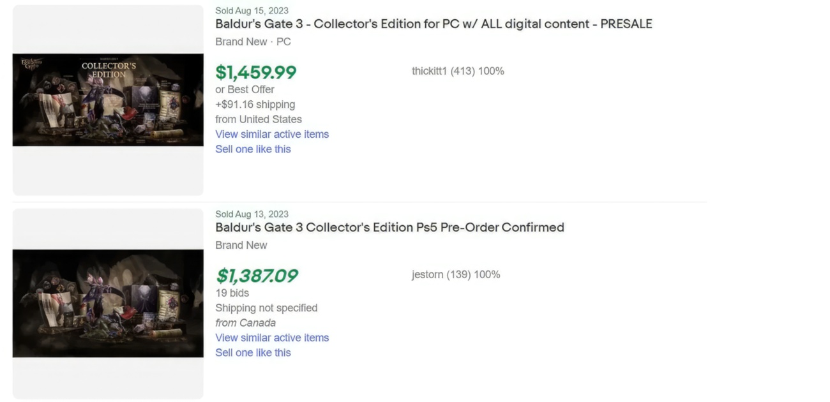Click the 'Brand New · PC' condition text
Viewport: 830px width, 402px height.
pyautogui.click(x=253, y=41)
